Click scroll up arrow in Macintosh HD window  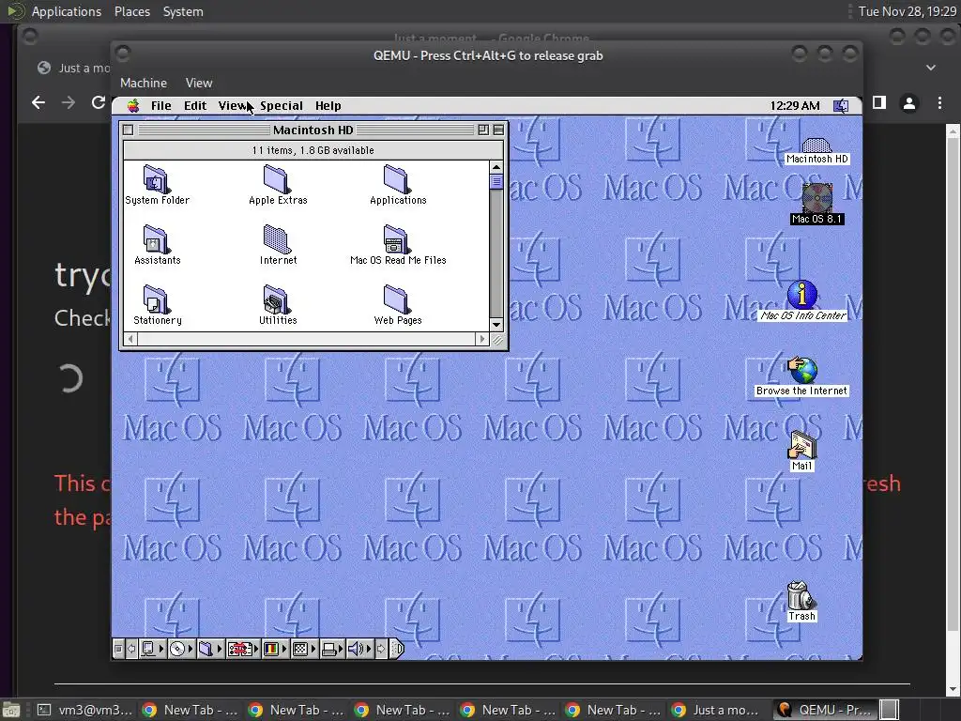tap(496, 167)
